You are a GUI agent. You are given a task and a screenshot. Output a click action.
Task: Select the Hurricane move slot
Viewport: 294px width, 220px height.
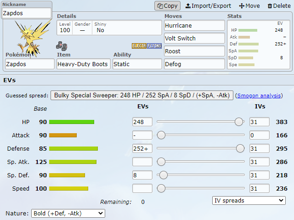tap(194, 25)
